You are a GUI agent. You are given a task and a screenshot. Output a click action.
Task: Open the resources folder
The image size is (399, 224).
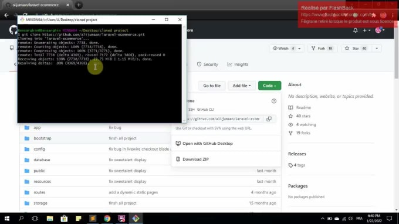(x=42, y=182)
